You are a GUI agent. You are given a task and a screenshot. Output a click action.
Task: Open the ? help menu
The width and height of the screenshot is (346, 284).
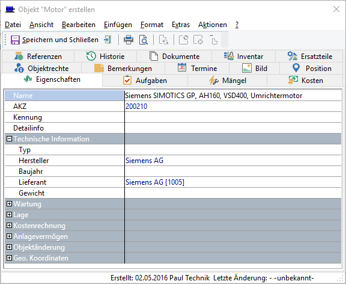tap(237, 25)
